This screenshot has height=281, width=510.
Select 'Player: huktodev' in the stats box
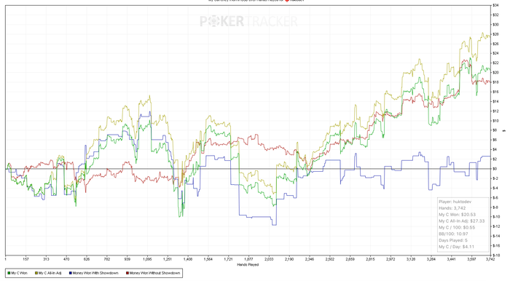[x=455, y=202]
